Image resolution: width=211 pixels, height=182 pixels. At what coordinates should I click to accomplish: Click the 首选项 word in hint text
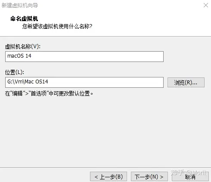pos(39,93)
